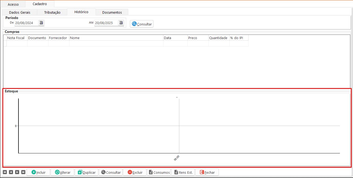
Task: Click Consultar in the bottom toolbar
Action: click(x=111, y=172)
